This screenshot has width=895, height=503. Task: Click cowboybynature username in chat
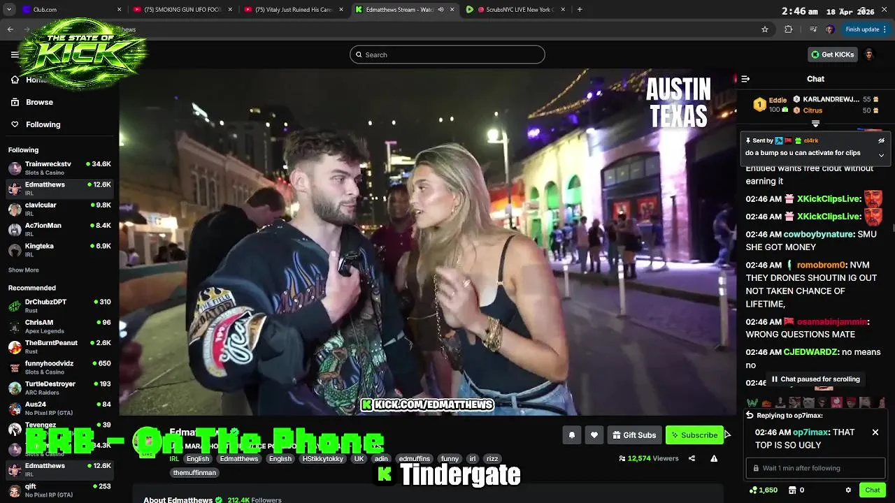818,235
